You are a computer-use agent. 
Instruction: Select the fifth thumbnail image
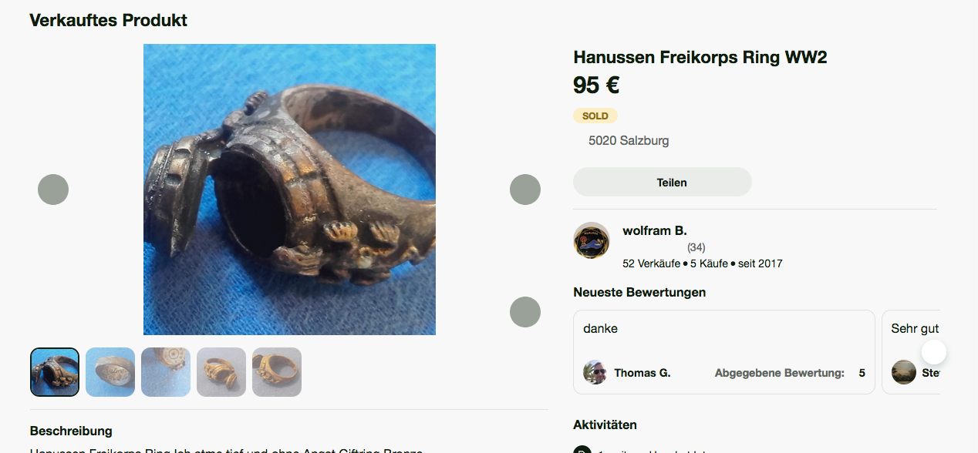point(277,372)
